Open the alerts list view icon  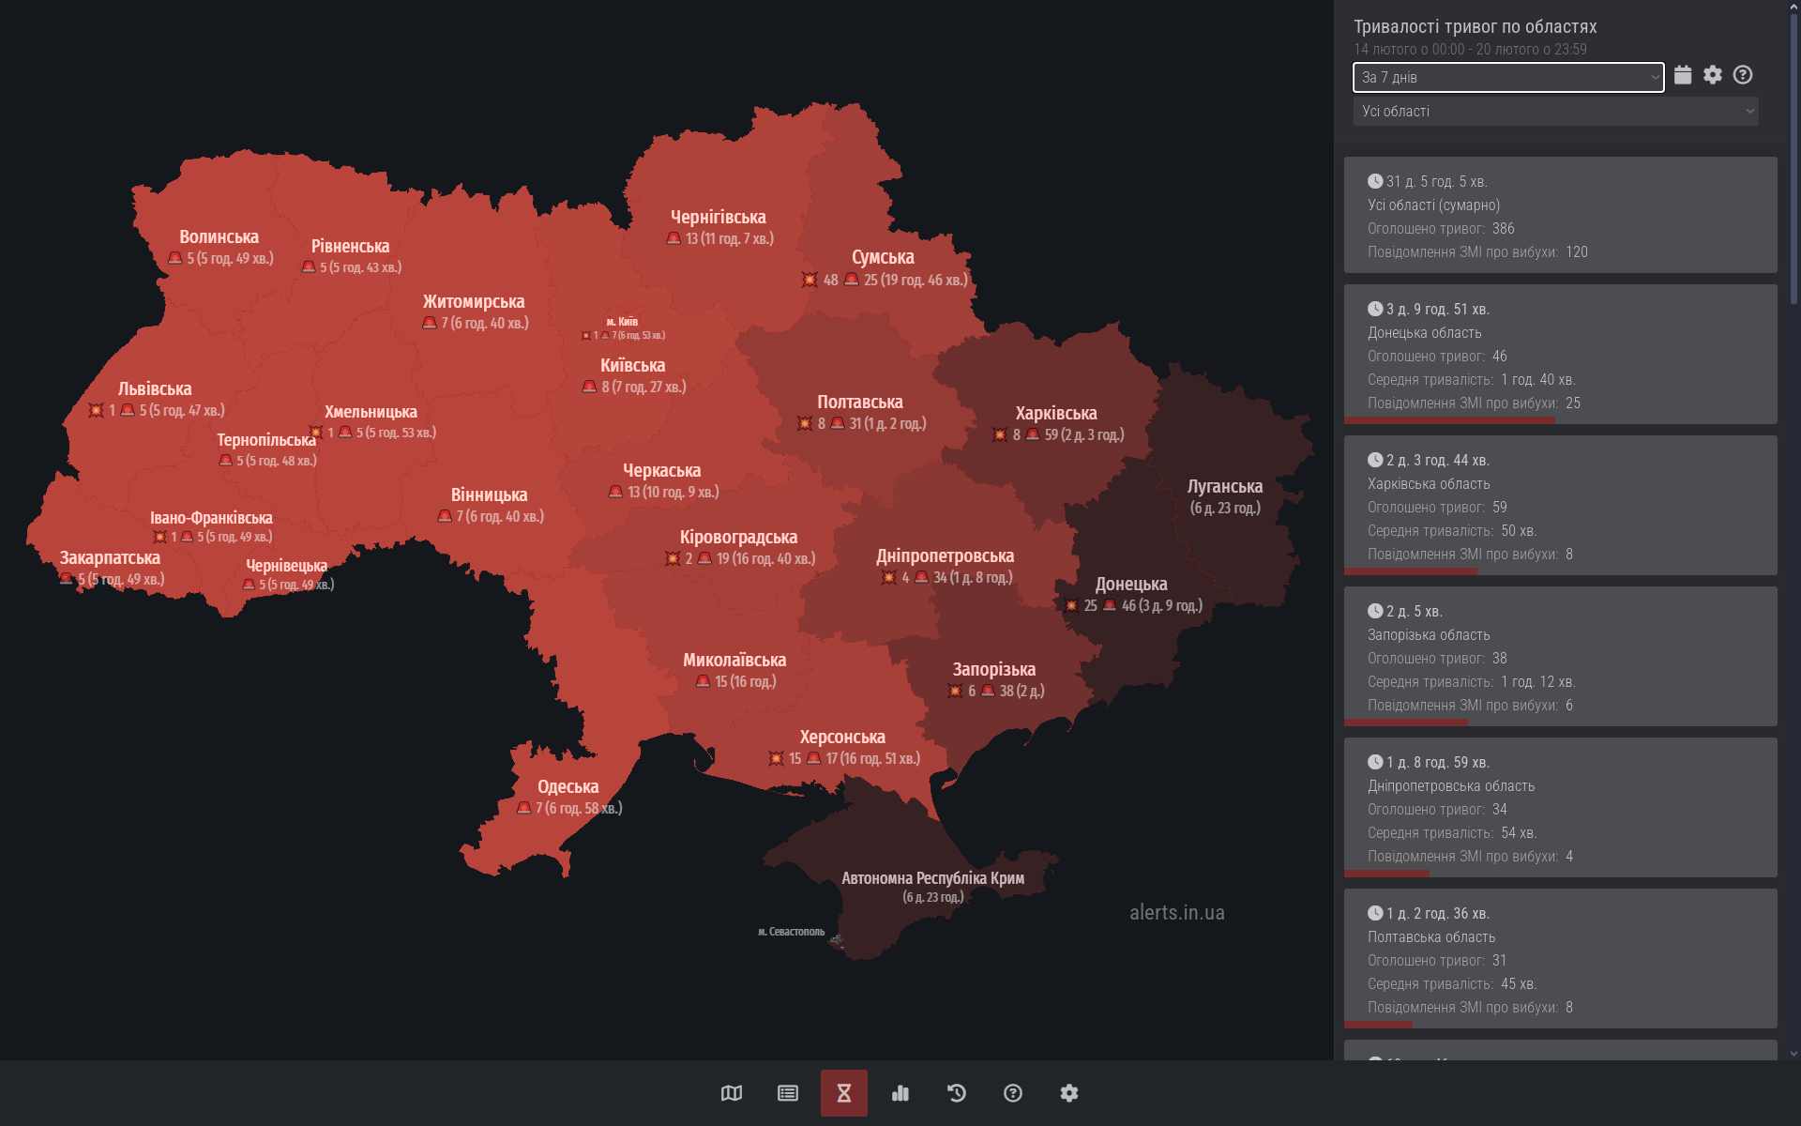pos(788,1093)
